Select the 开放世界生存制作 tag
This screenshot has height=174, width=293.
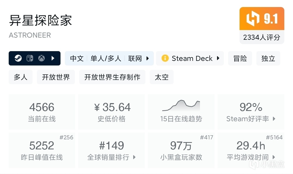click(x=112, y=77)
